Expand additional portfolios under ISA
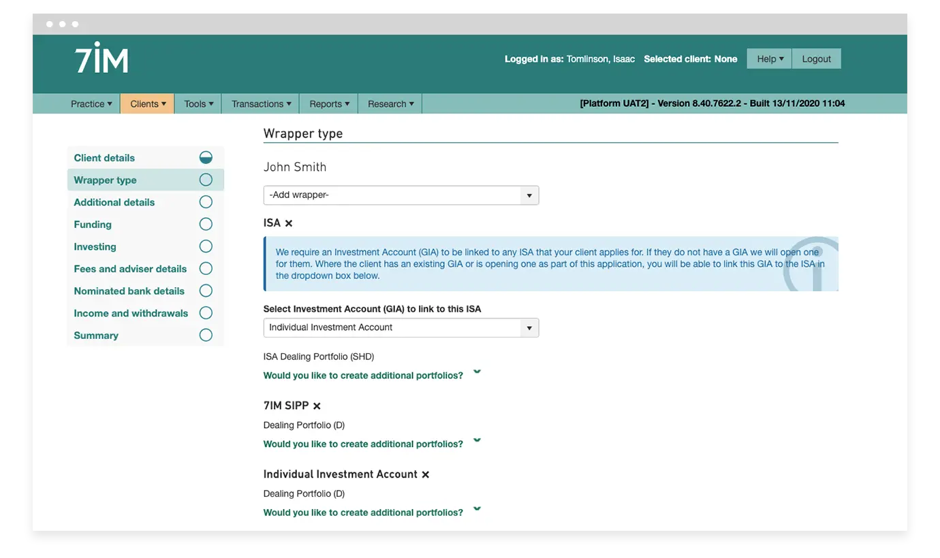The width and height of the screenshot is (940, 558). point(477,373)
